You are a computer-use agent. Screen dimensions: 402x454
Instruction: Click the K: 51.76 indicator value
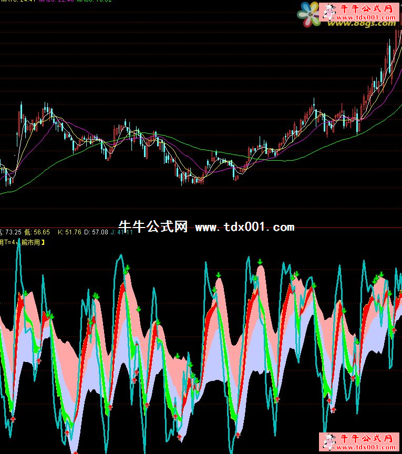coord(69,232)
